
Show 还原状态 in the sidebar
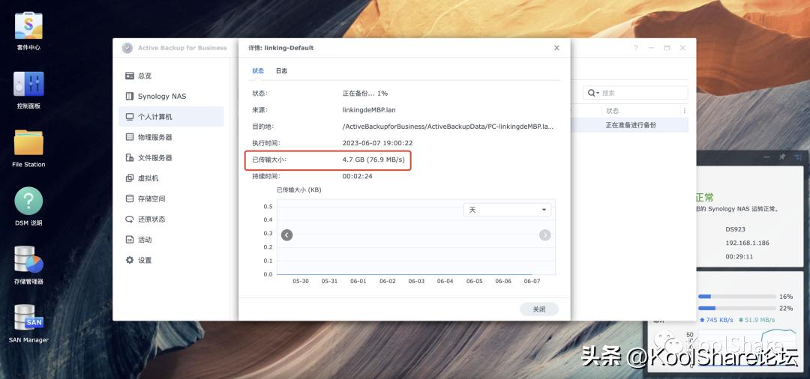coord(171,219)
